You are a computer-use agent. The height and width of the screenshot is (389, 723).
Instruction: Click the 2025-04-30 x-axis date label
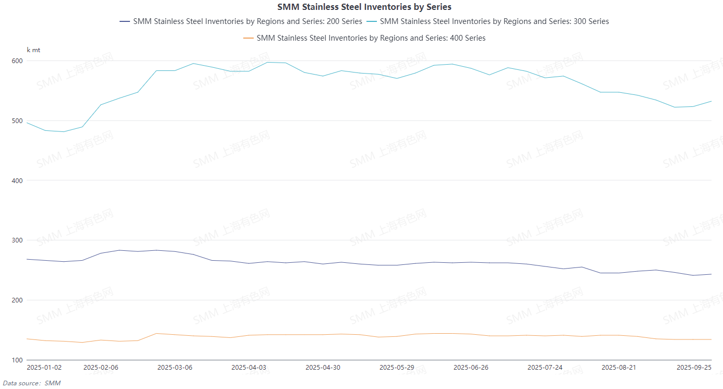point(323,368)
